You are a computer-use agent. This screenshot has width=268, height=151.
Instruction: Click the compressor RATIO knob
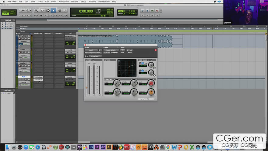(117, 92)
